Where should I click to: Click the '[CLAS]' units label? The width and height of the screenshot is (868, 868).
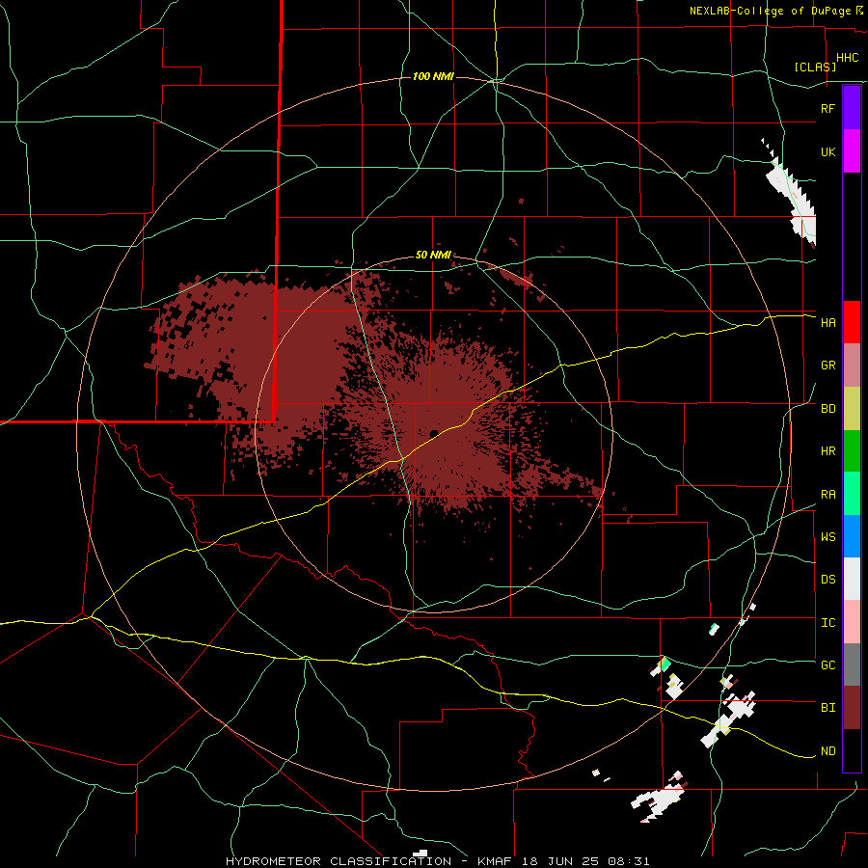click(x=815, y=67)
